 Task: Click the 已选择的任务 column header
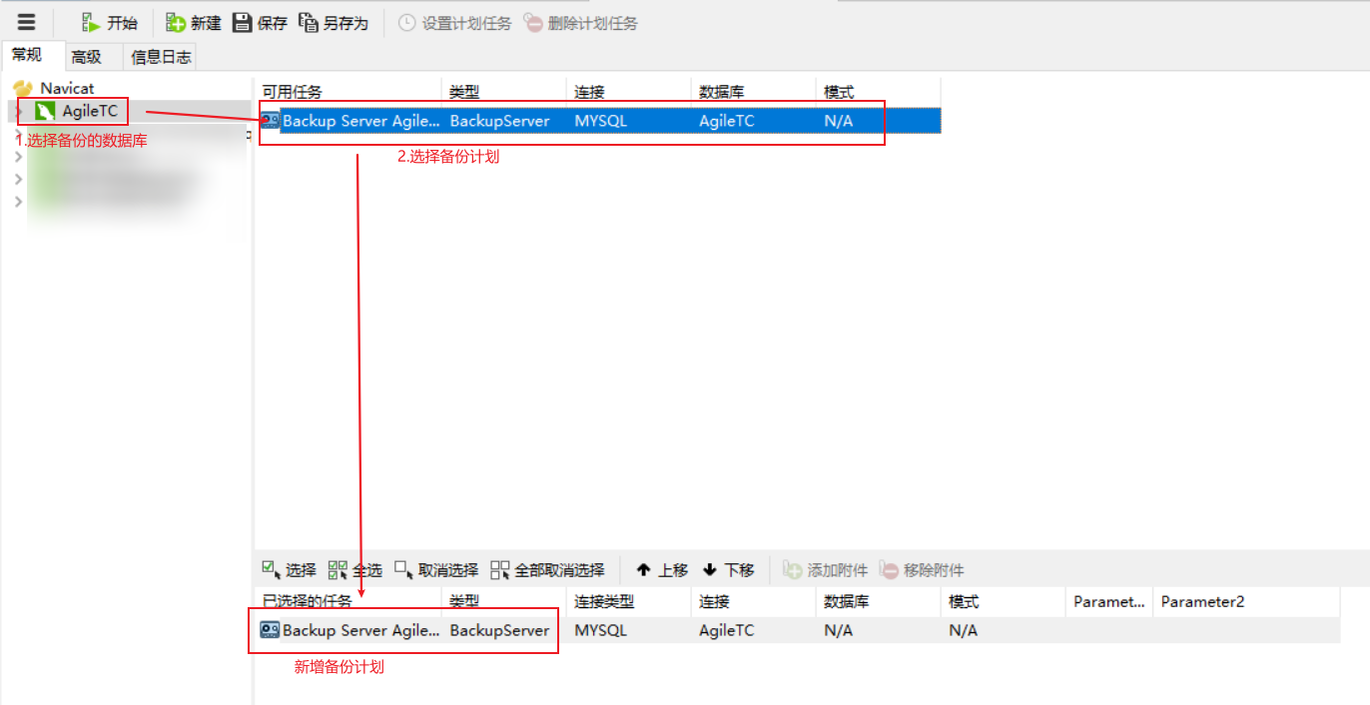pos(347,602)
